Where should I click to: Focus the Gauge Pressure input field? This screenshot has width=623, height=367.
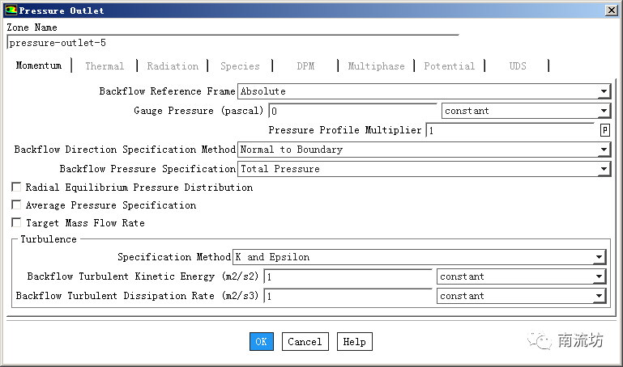point(352,111)
